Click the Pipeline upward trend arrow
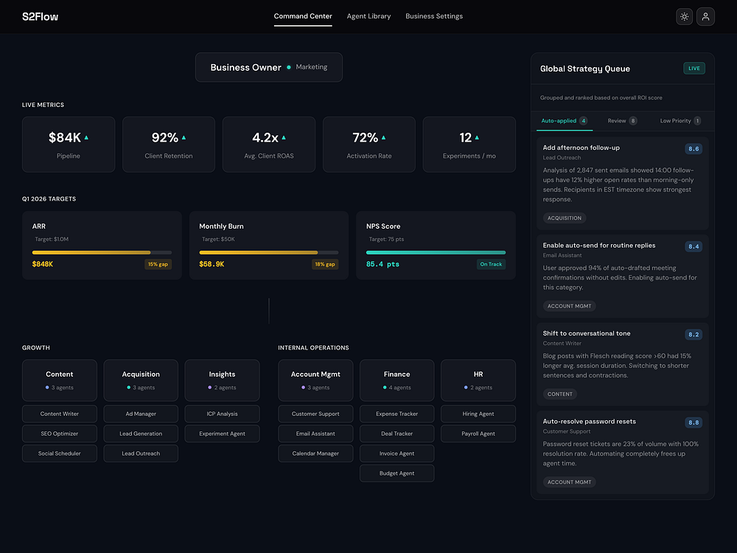The image size is (737, 553). [86, 138]
